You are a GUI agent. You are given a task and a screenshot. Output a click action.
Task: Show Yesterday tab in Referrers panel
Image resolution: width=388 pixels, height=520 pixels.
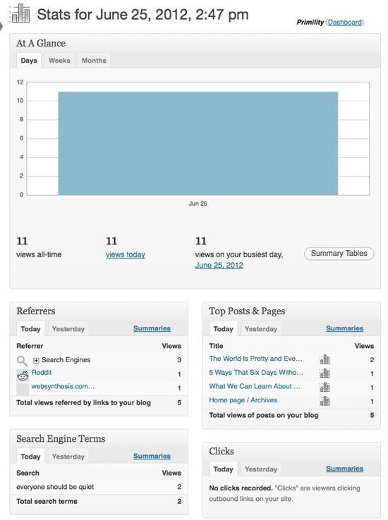coord(68,328)
